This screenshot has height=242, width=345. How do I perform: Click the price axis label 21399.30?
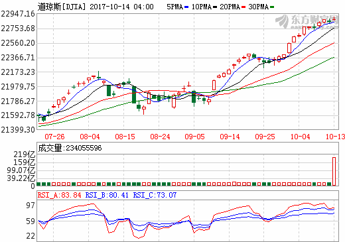click(x=18, y=130)
